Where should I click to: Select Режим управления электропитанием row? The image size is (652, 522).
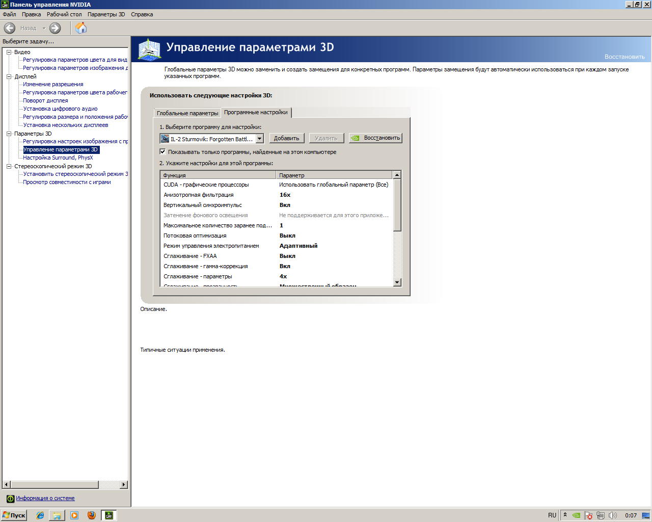coord(277,246)
